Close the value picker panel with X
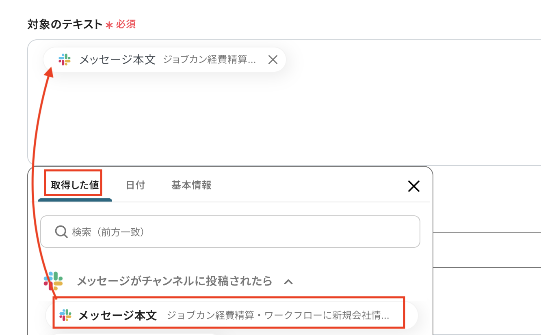Viewport: 541px width, 335px height. (x=413, y=186)
